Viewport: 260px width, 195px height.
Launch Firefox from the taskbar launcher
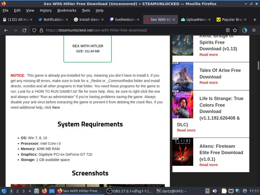click(44, 191)
